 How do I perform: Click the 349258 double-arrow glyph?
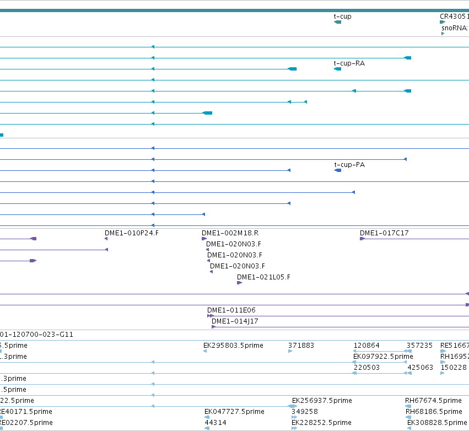pyautogui.click(x=294, y=417)
